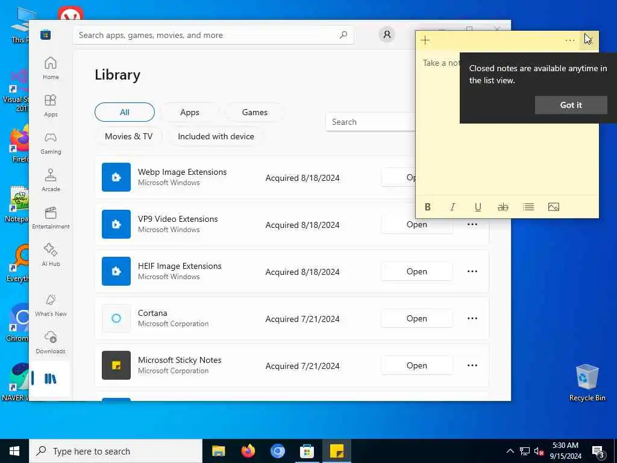Open Entertainment section in Store sidebar
The image size is (617, 463).
pos(51,217)
